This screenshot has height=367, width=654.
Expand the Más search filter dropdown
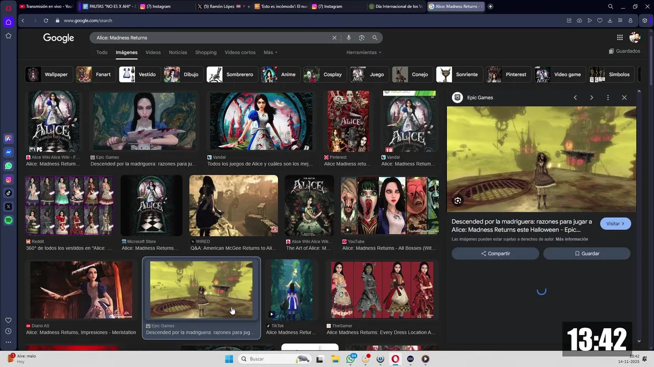click(x=270, y=53)
